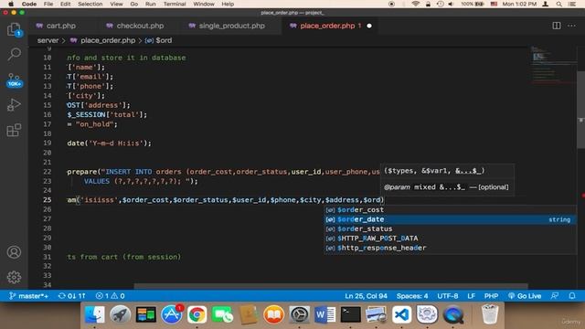Choose $order_cost suggestion
The image size is (585, 329).
450,209
